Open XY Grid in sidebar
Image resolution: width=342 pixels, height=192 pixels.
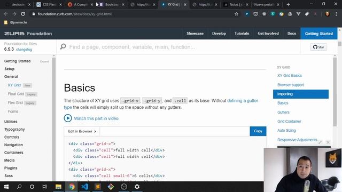(14, 85)
